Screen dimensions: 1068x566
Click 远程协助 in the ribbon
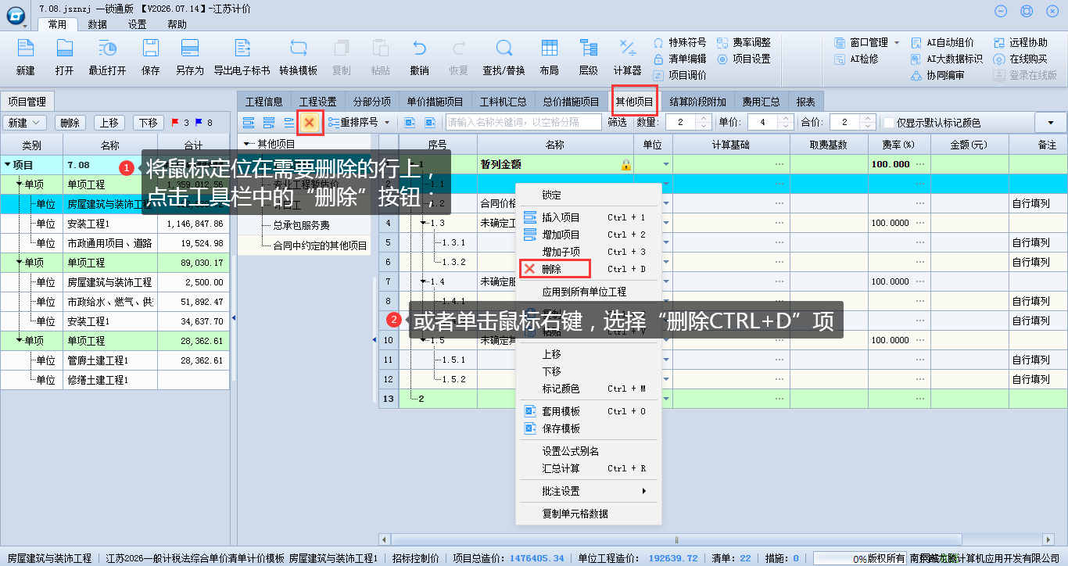(x=1020, y=42)
